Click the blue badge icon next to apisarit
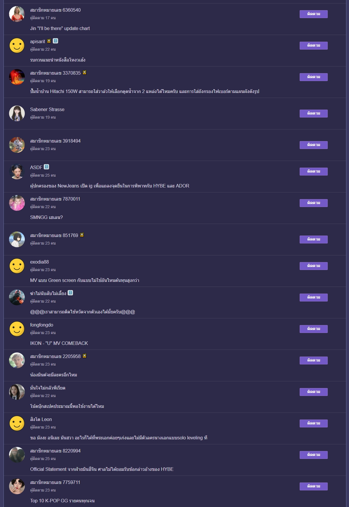Screen dimensions: 349x507 point(55,41)
